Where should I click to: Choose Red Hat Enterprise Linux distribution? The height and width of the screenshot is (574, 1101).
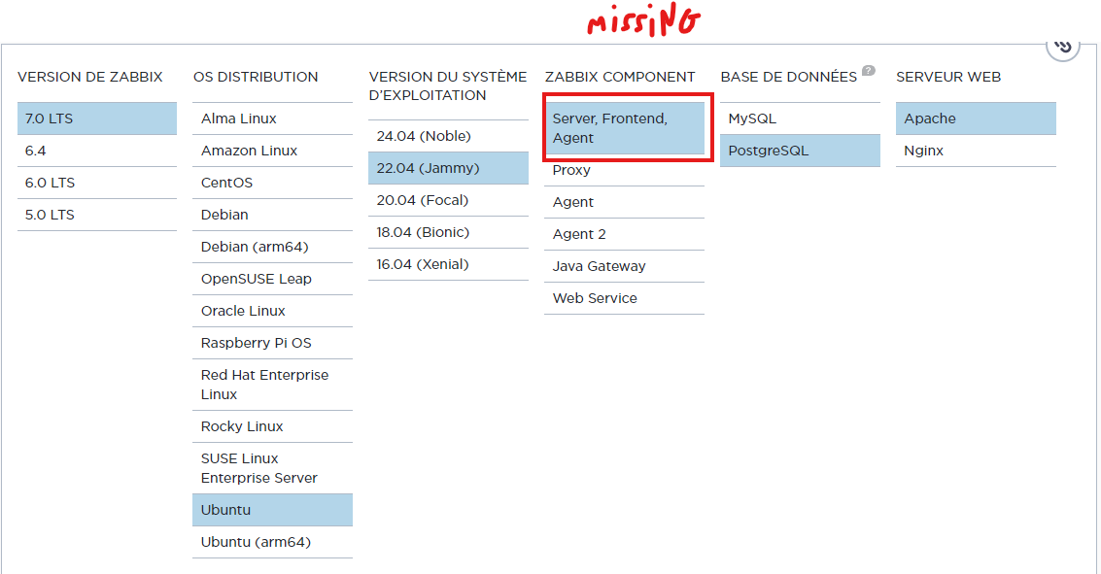click(272, 385)
